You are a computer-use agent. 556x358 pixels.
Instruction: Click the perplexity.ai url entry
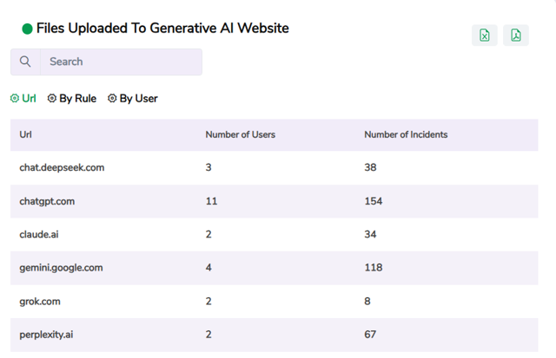pyautogui.click(x=46, y=335)
